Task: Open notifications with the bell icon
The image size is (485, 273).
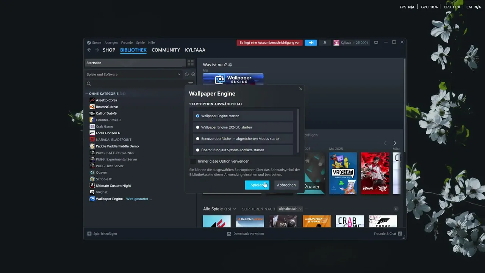Action: 325,43
